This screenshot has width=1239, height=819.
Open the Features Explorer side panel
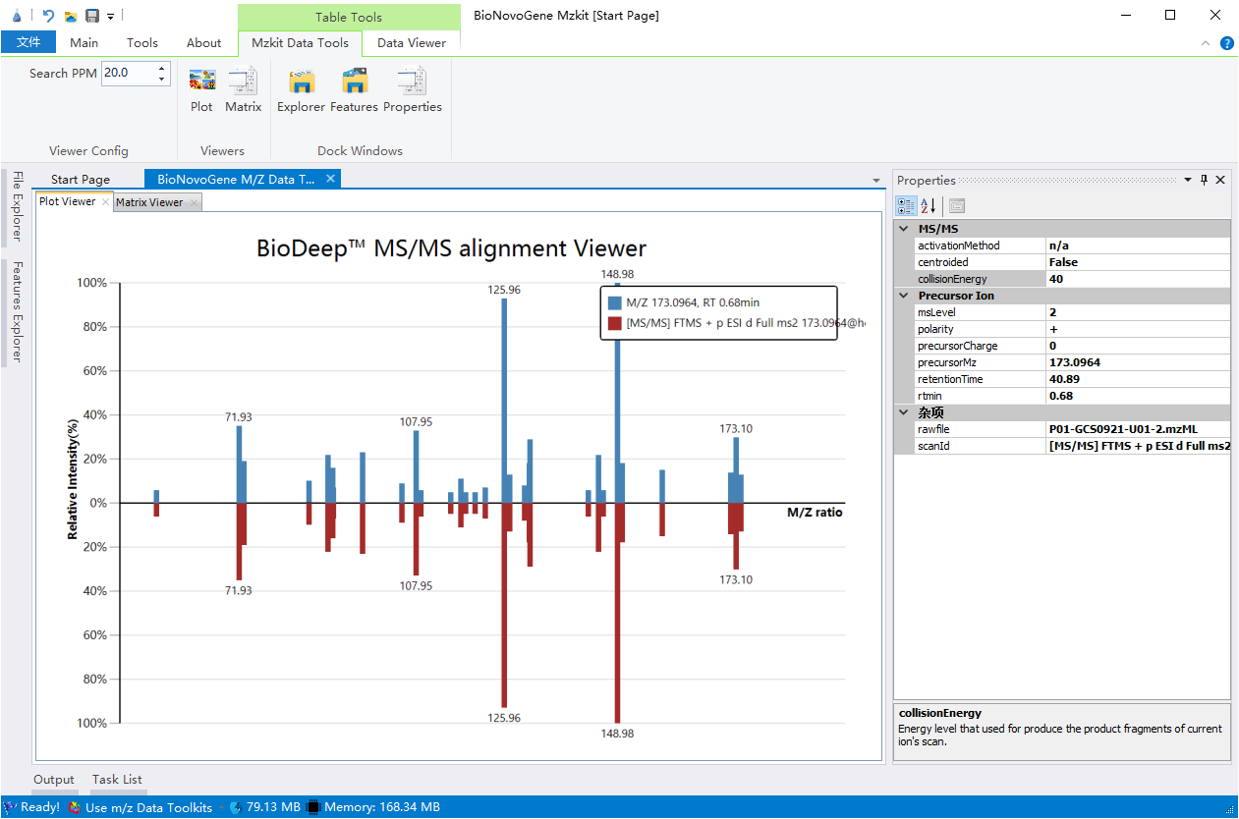point(16,312)
